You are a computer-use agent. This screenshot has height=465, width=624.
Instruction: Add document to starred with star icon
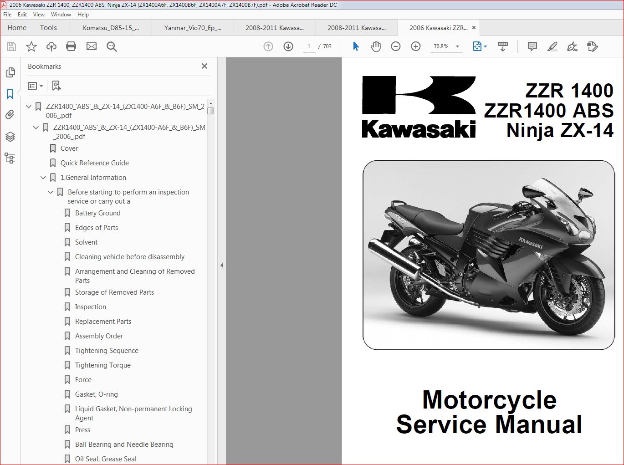click(31, 46)
